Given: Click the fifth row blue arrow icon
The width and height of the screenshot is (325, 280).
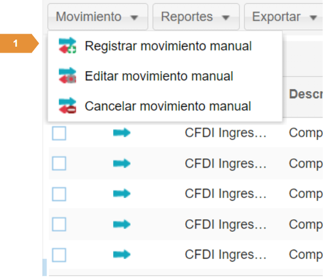Looking at the screenshot, I should [121, 254].
